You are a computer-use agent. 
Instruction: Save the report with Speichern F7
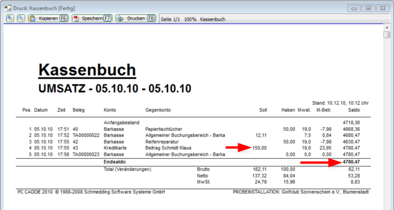[x=92, y=19]
